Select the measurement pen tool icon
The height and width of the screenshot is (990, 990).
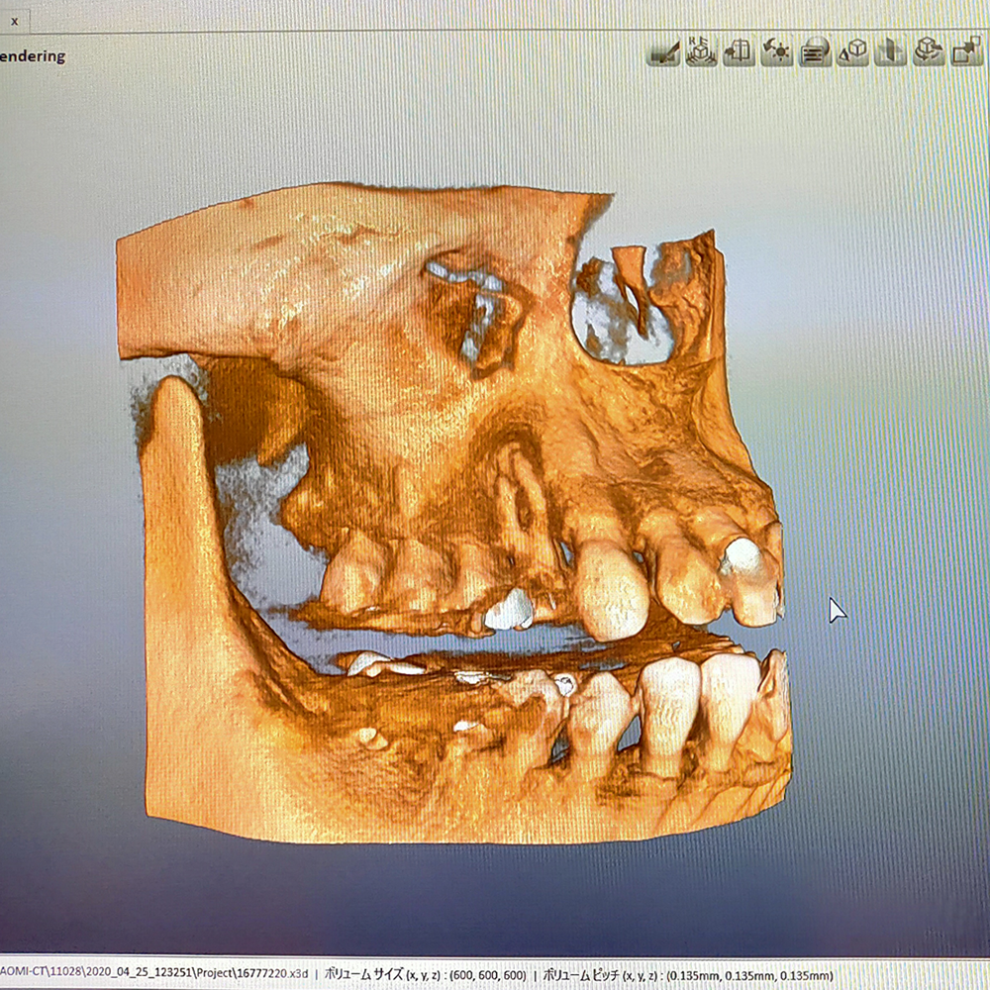[x=662, y=51]
